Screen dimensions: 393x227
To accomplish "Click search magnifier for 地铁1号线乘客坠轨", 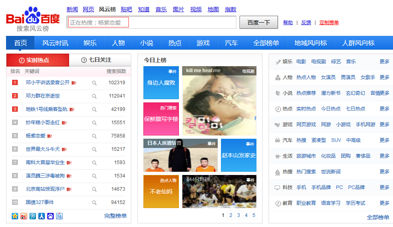I will tap(94, 109).
